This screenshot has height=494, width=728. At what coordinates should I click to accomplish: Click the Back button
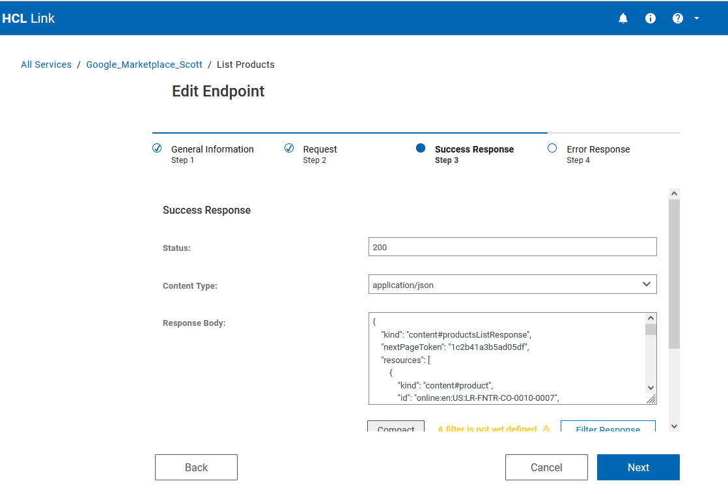coord(196,467)
